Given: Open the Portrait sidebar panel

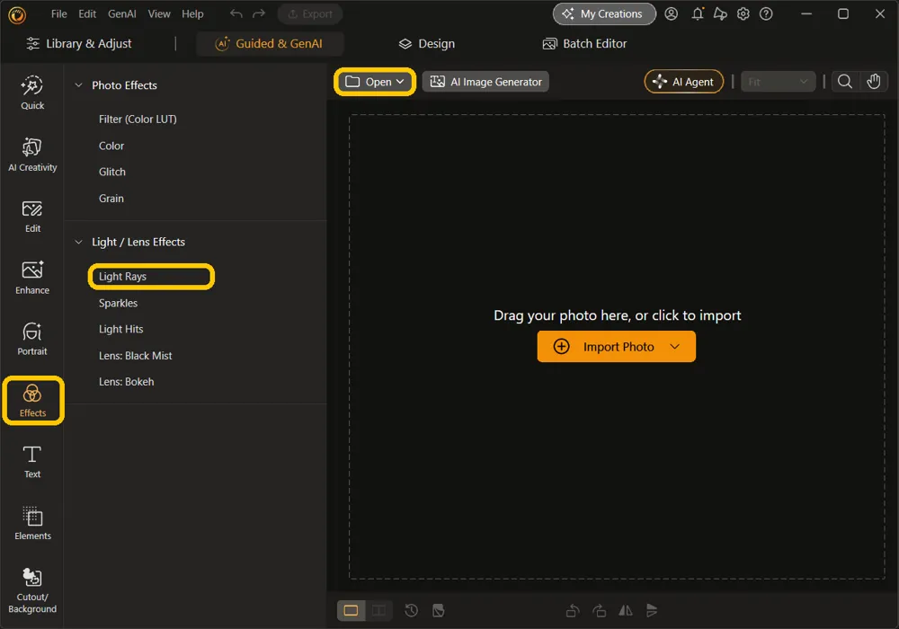Looking at the screenshot, I should [x=32, y=339].
